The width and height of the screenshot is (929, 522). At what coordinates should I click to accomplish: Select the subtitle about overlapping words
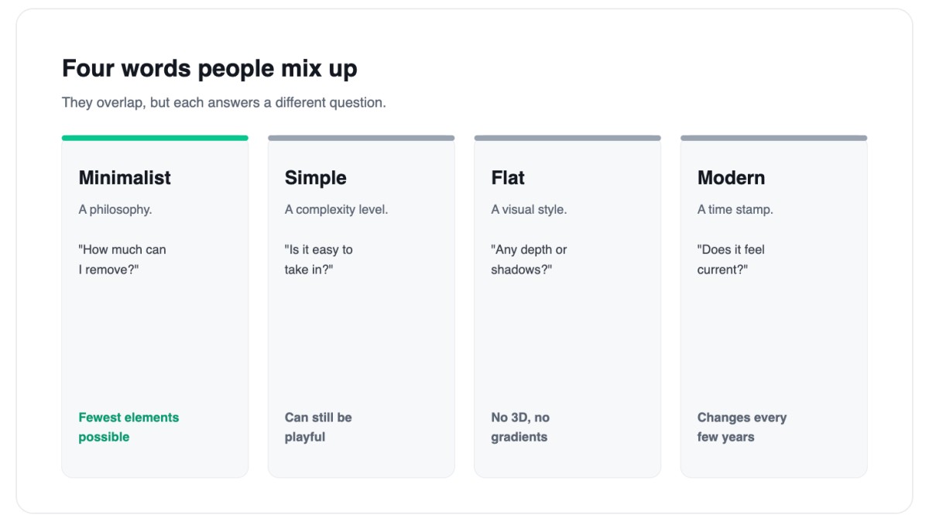(224, 102)
